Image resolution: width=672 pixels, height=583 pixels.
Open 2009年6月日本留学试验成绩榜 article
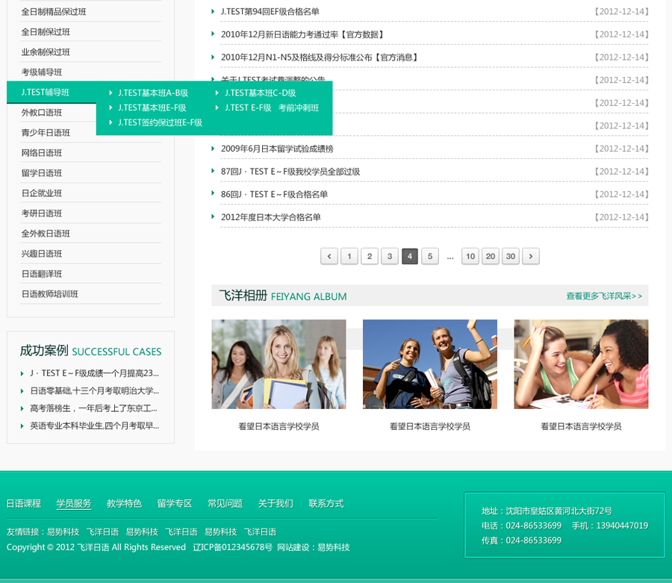point(277,149)
